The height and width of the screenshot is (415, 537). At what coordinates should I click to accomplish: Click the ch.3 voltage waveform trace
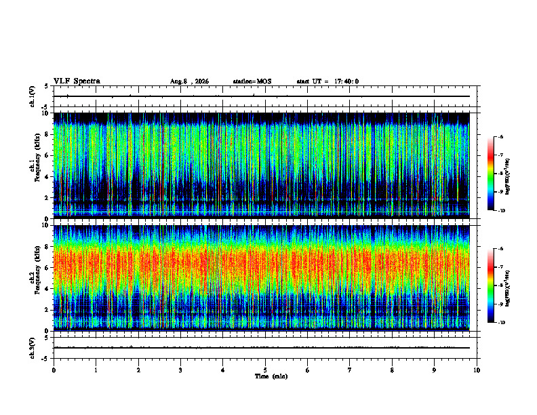[x=261, y=348]
